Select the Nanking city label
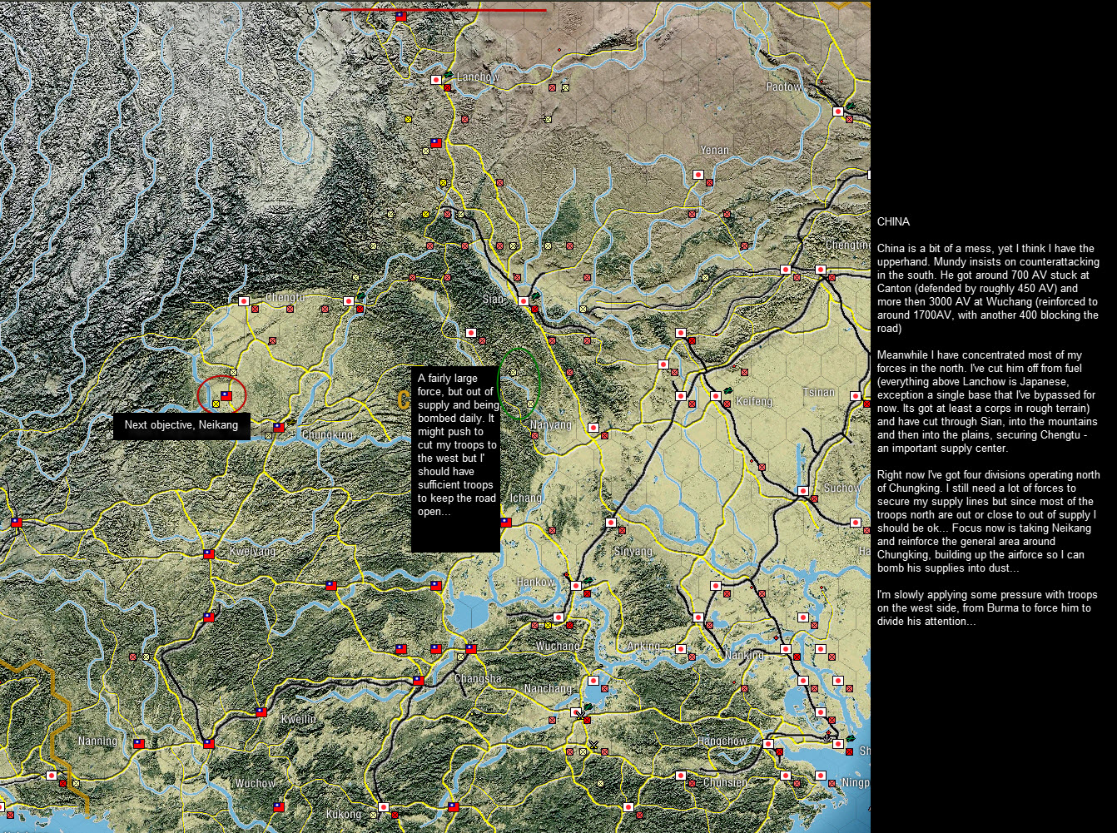Viewport: 1117px width, 833px height. pos(743,656)
